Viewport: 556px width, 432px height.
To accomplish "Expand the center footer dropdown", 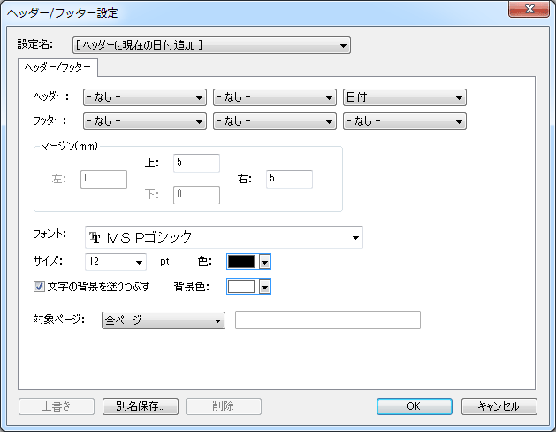I will point(275,121).
